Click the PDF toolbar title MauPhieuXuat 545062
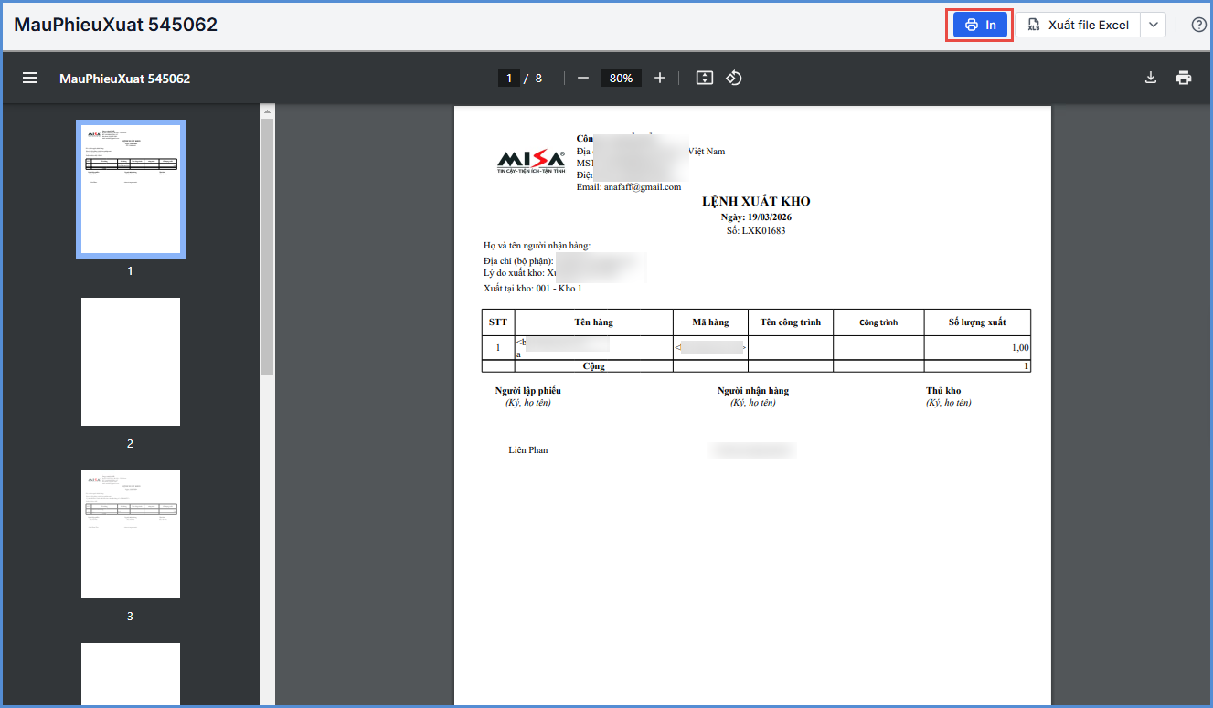1213x708 pixels. [x=125, y=79]
